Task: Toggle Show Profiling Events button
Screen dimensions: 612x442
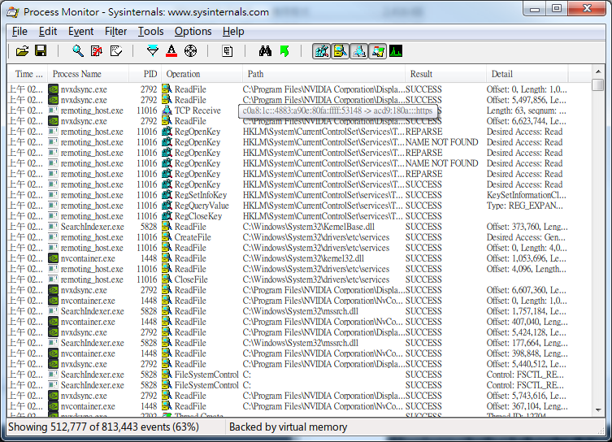Action: [396, 51]
